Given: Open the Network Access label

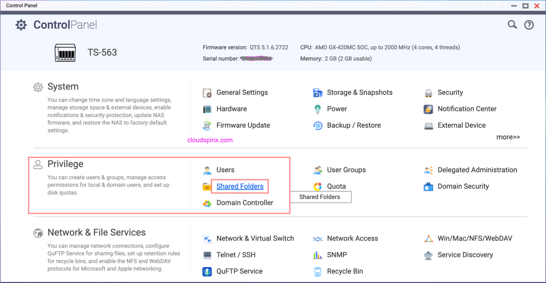Looking at the screenshot, I should [x=352, y=238].
